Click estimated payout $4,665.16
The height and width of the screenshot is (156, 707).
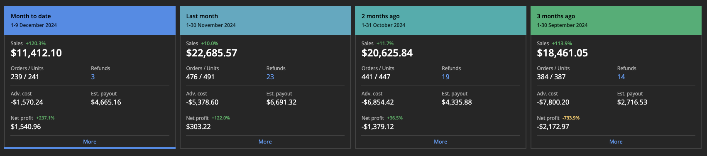106,102
